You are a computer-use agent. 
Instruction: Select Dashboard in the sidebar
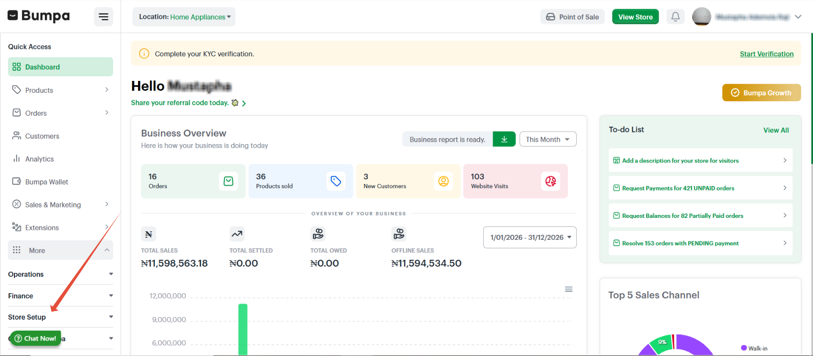coord(60,67)
